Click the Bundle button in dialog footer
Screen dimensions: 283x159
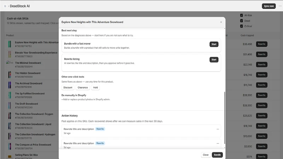click(x=217, y=155)
